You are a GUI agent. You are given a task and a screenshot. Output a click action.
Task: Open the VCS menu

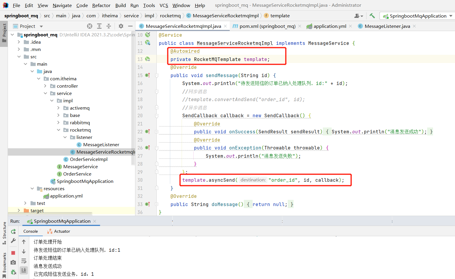point(164,5)
